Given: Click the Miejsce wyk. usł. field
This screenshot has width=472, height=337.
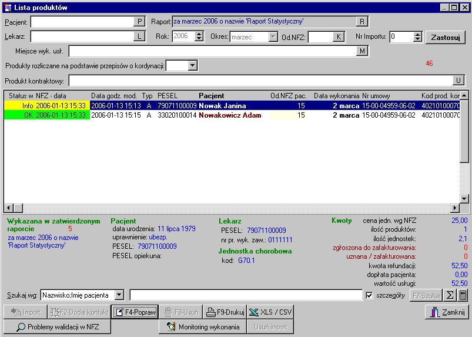Looking at the screenshot, I should coord(213,51).
